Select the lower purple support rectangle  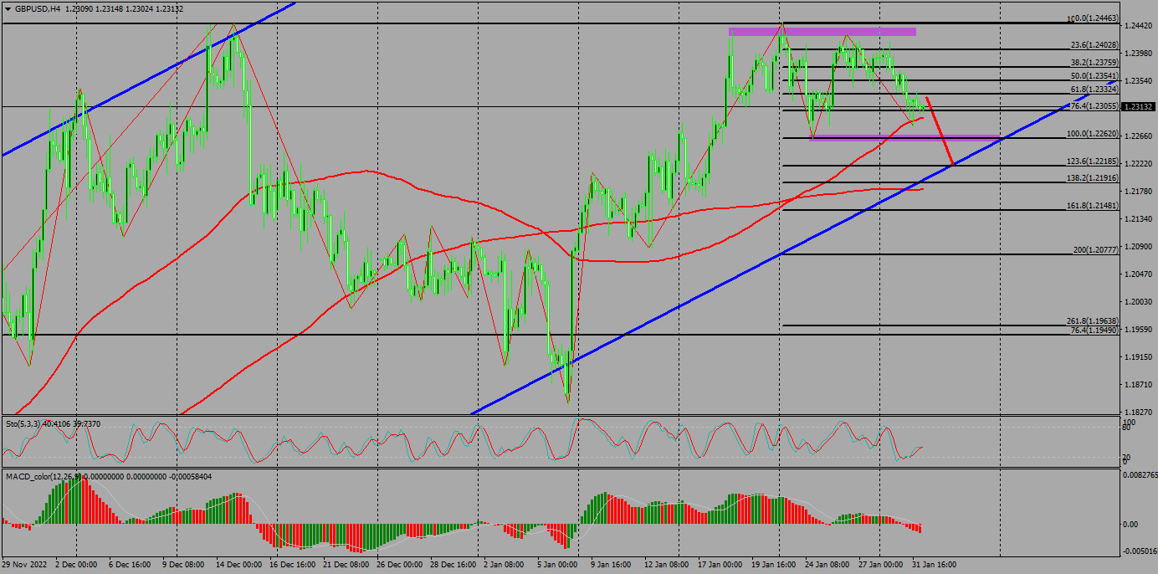[904, 137]
